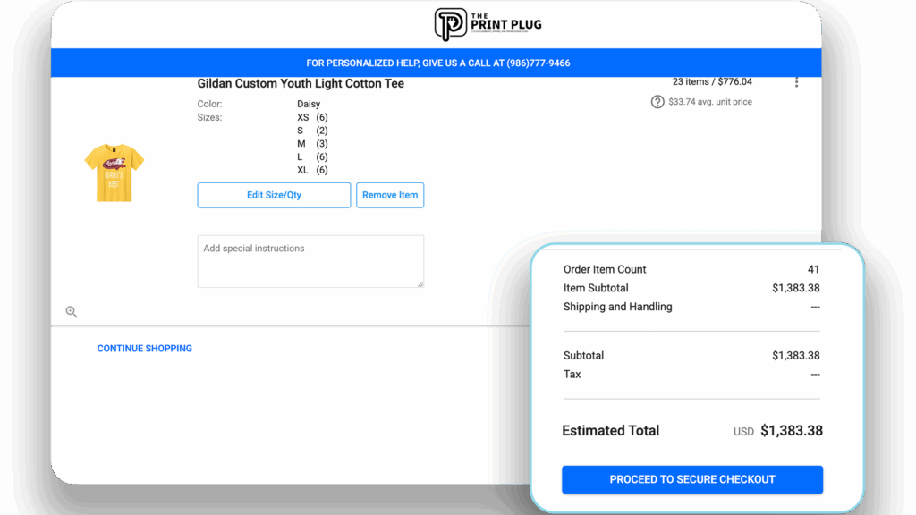Click the Estimated Total amount $1,383.38

[x=791, y=431]
